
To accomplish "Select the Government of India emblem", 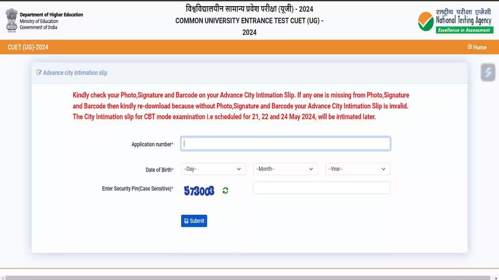I will (x=11, y=20).
